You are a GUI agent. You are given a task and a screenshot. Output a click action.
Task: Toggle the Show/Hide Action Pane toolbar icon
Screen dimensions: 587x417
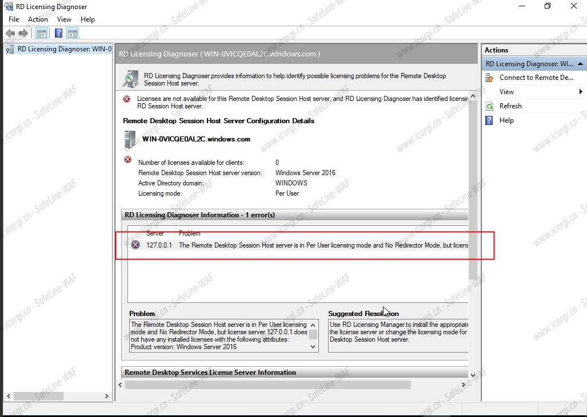[x=73, y=34]
